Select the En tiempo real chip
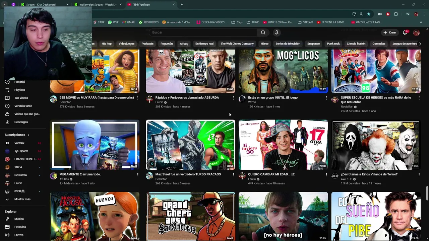This screenshot has height=241, width=429. click(204, 44)
